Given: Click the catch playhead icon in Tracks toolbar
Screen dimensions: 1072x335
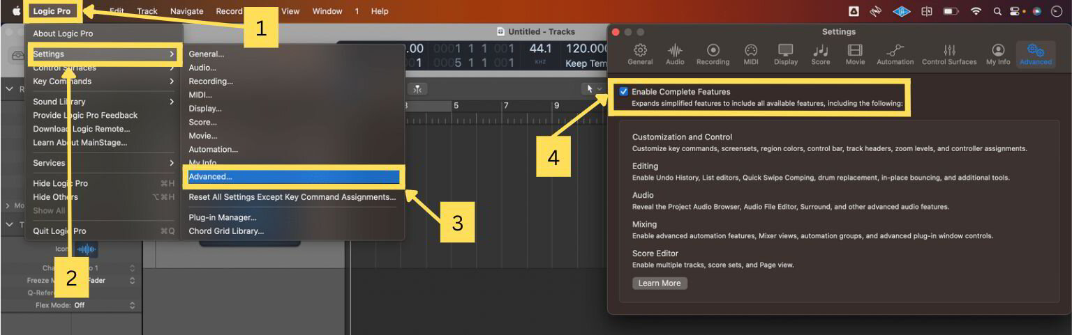Looking at the screenshot, I should (x=417, y=88).
